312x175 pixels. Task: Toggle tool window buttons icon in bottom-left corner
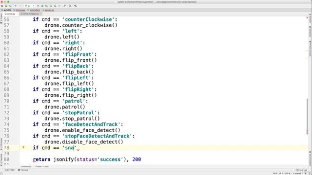pos(1,174)
